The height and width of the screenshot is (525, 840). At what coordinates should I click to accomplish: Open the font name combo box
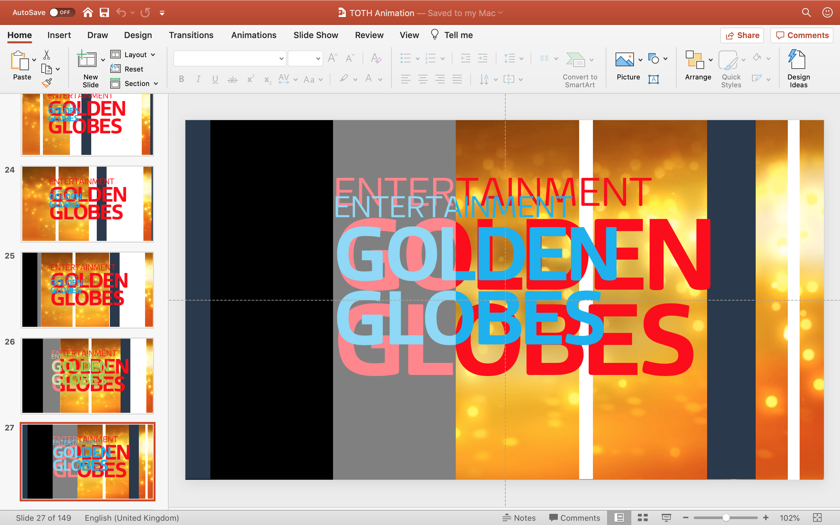tap(230, 58)
